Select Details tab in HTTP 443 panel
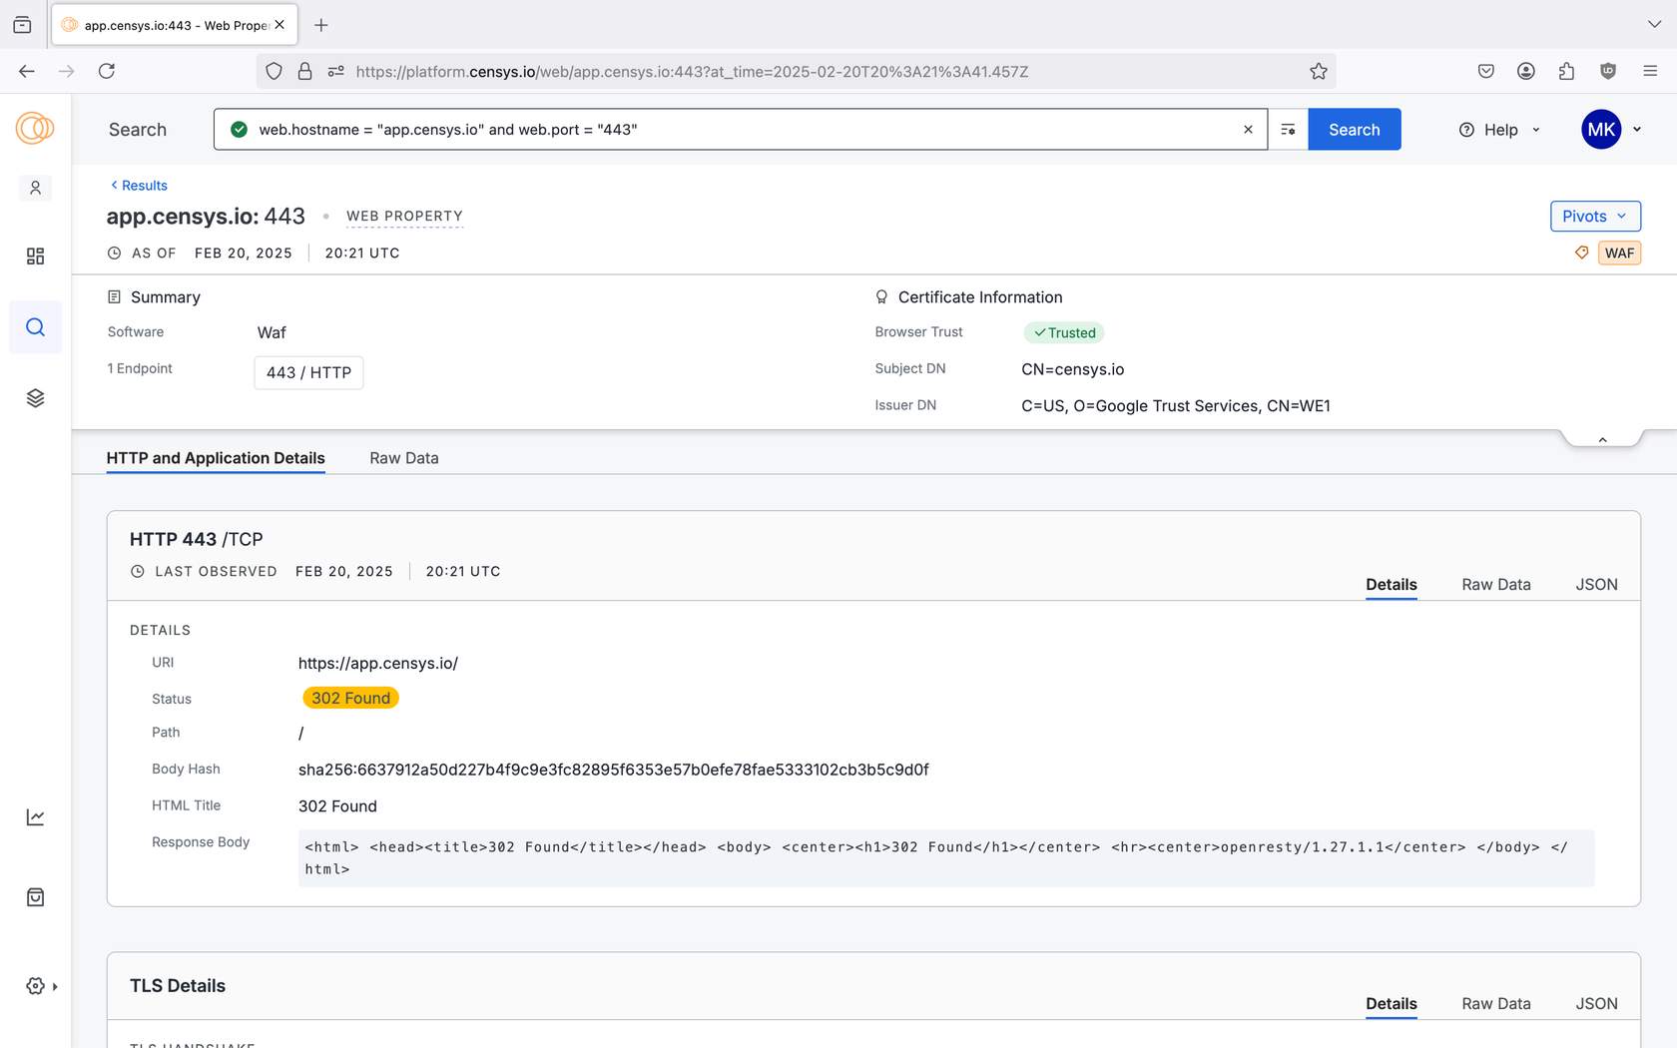Screen dimensions: 1677x1048 [x=1392, y=585]
